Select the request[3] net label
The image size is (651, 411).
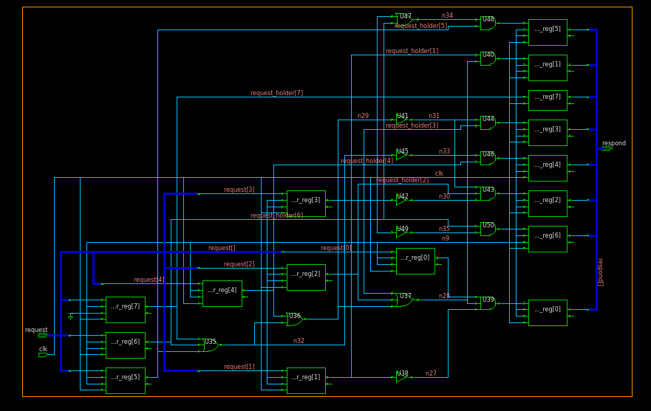point(239,190)
